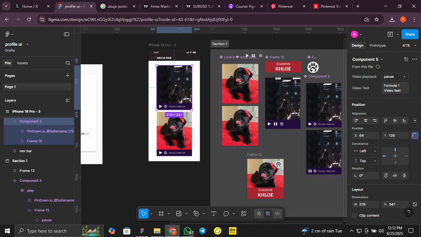Open Figma main menu logo
Screen dimensions: 421x237
tap(7, 34)
